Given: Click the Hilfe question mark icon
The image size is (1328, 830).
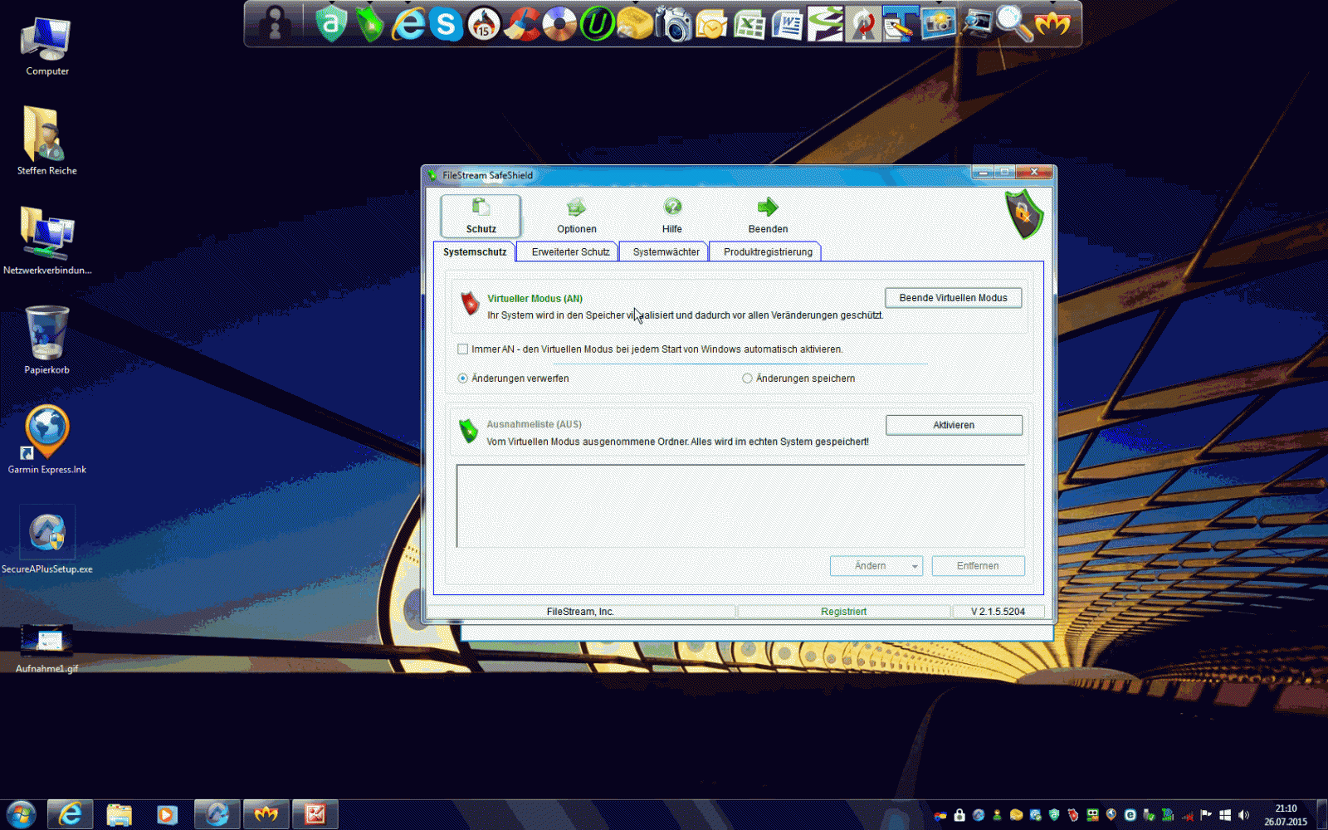Looking at the screenshot, I should [x=672, y=207].
